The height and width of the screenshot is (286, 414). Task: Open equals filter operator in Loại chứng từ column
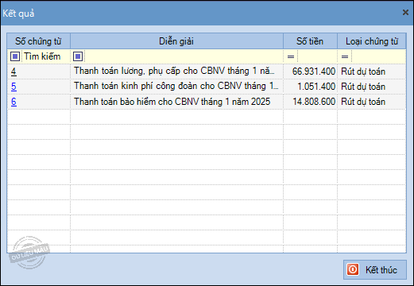345,56
